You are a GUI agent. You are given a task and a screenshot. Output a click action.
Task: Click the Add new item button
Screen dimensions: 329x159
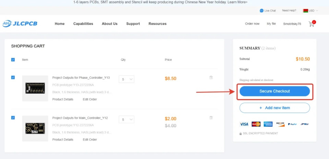[x=275, y=108]
